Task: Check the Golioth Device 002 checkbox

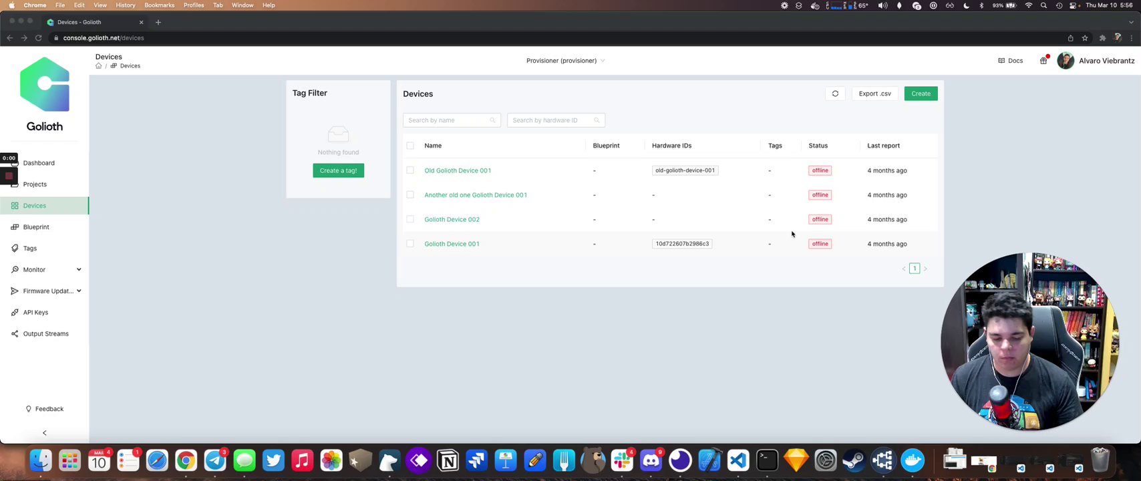Action: coord(410,219)
